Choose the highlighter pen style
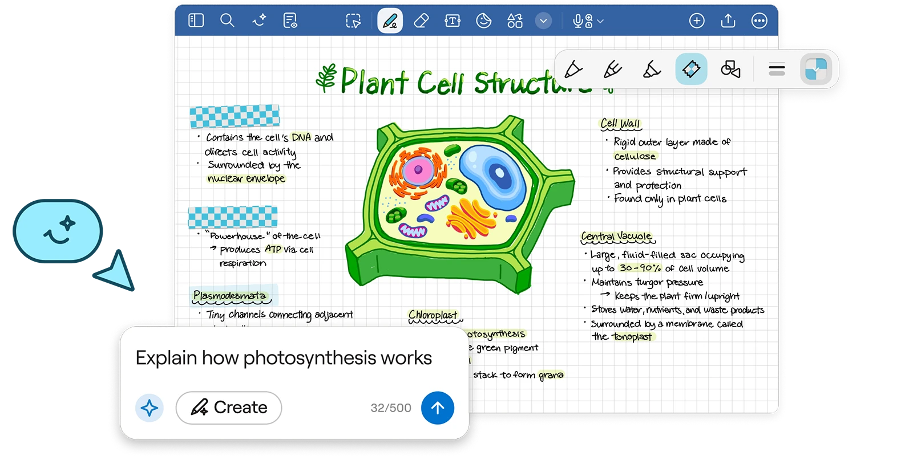The width and height of the screenshot is (913, 456). point(652,70)
